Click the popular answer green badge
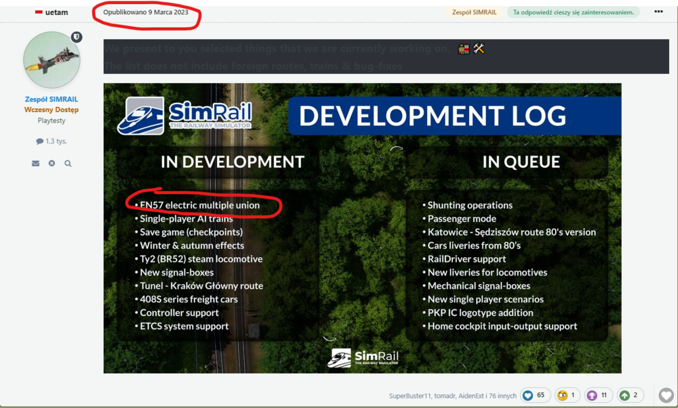 [x=573, y=12]
